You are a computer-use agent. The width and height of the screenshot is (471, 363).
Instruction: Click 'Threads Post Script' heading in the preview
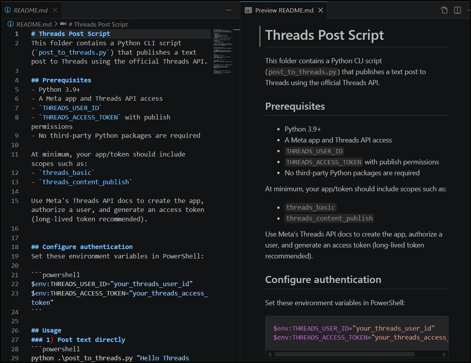pos(325,35)
